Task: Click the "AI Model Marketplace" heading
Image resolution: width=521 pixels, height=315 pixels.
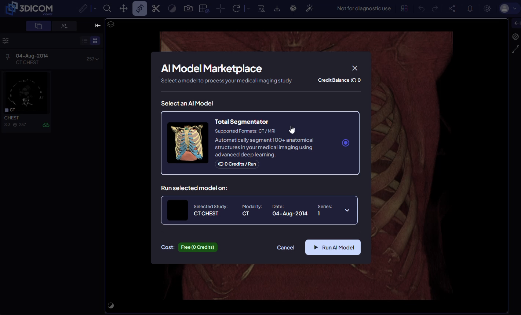Action: click(x=211, y=68)
